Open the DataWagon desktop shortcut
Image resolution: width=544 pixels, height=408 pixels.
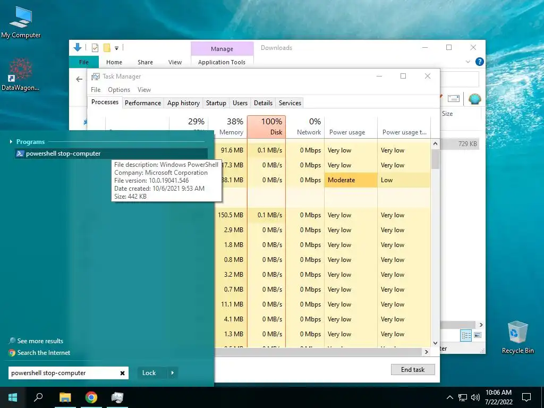21,74
